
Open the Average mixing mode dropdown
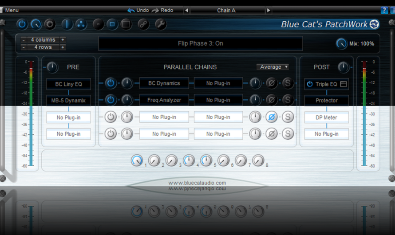(273, 67)
